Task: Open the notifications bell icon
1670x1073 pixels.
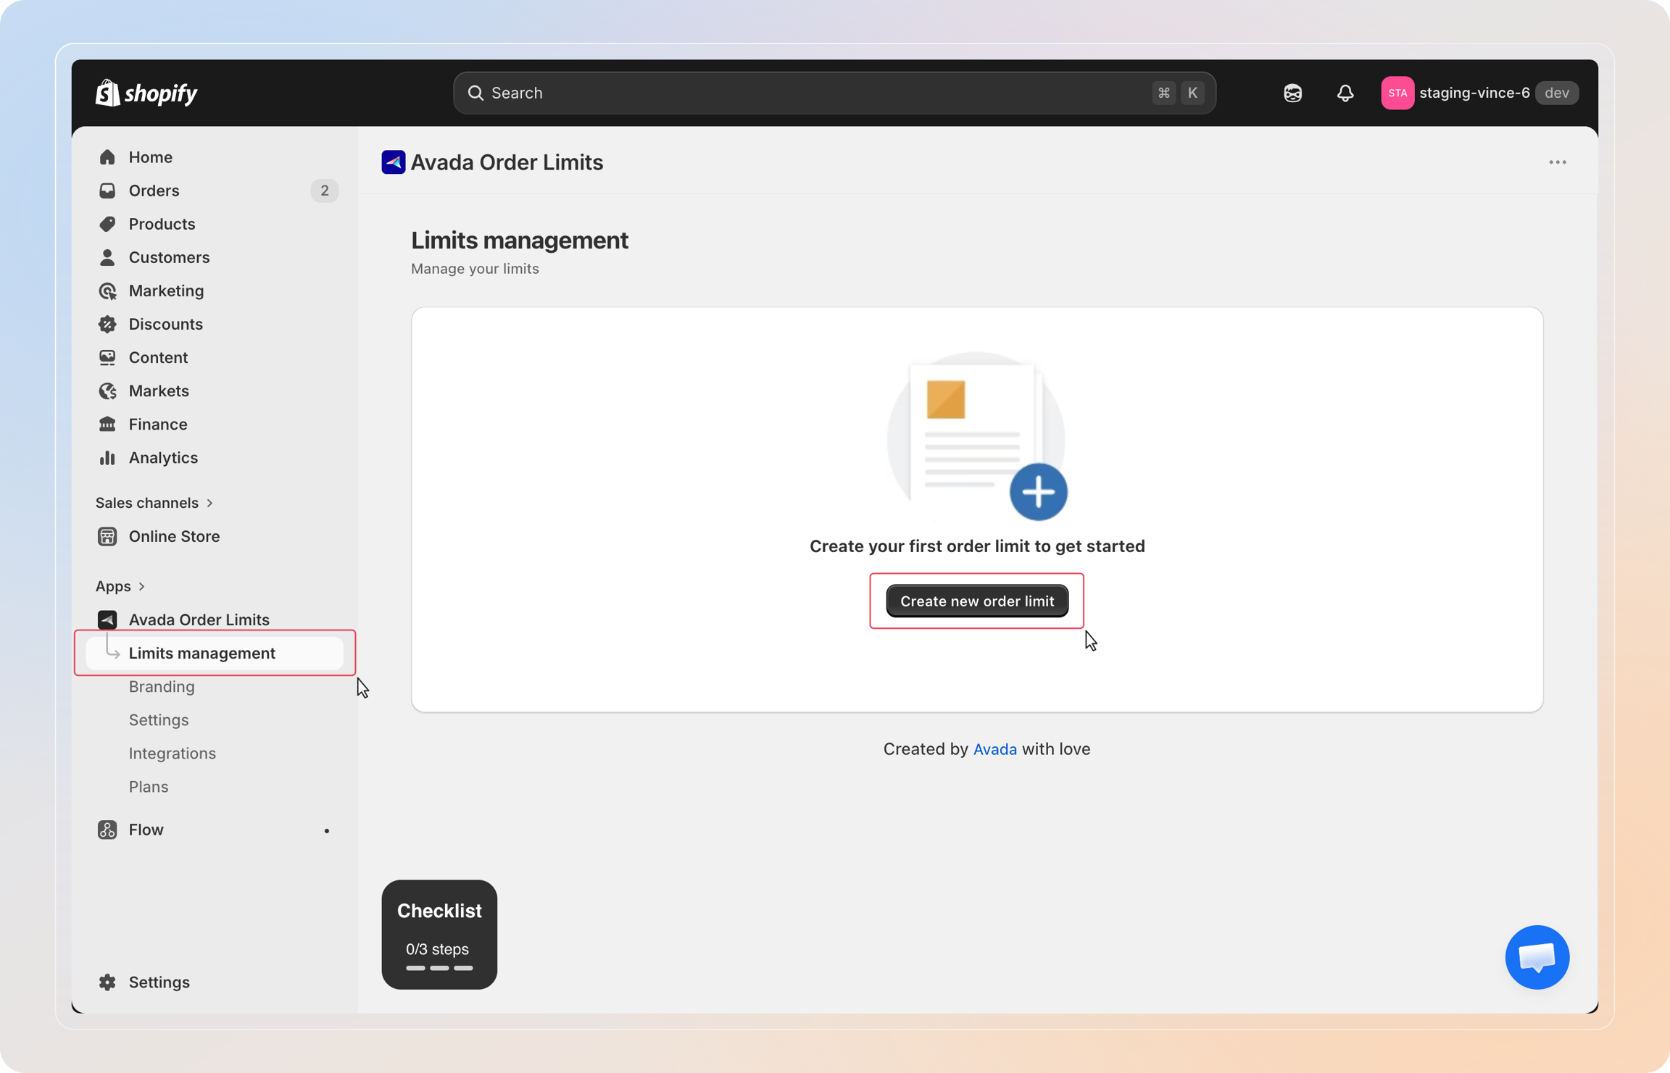Action: click(1345, 93)
